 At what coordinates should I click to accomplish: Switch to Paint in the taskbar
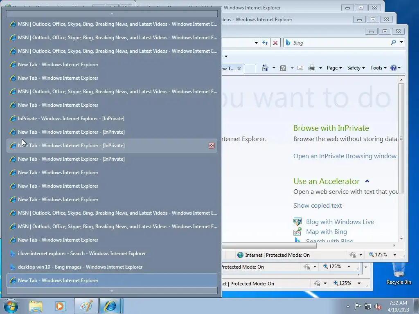click(86, 306)
